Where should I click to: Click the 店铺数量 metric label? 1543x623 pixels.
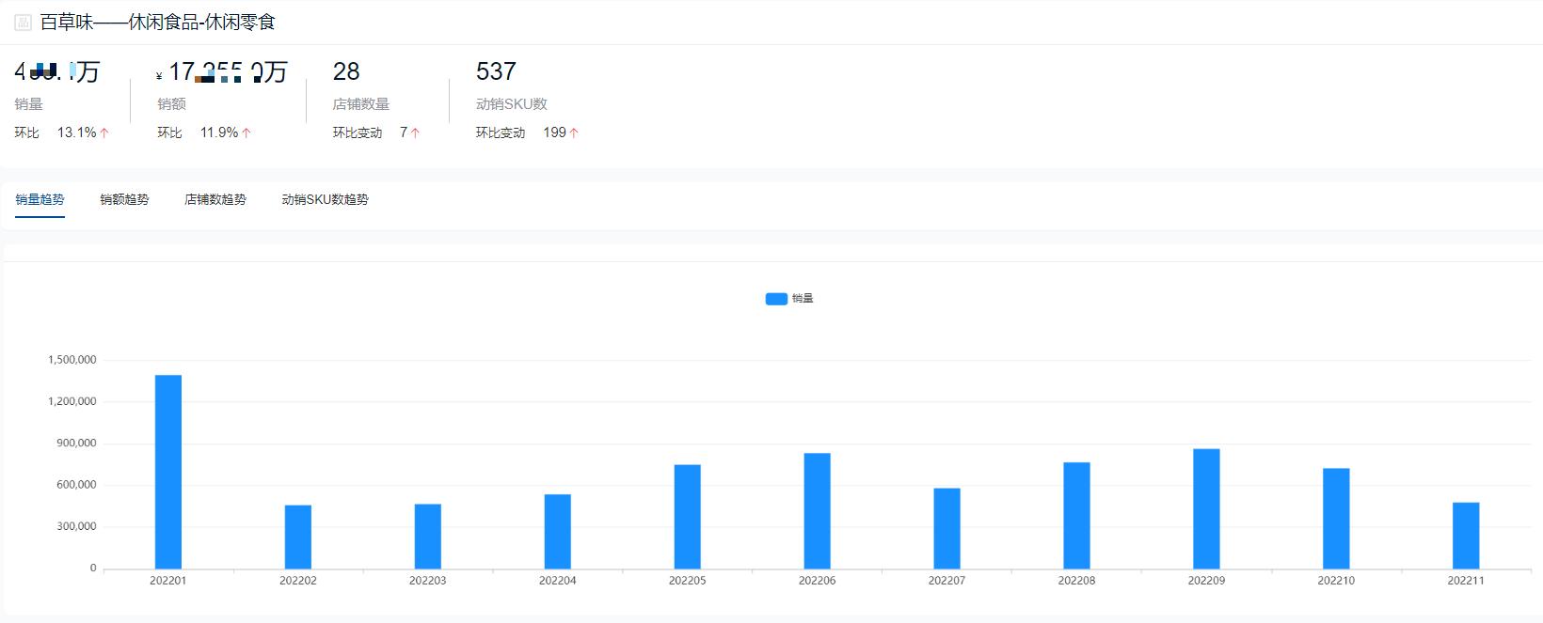[361, 104]
